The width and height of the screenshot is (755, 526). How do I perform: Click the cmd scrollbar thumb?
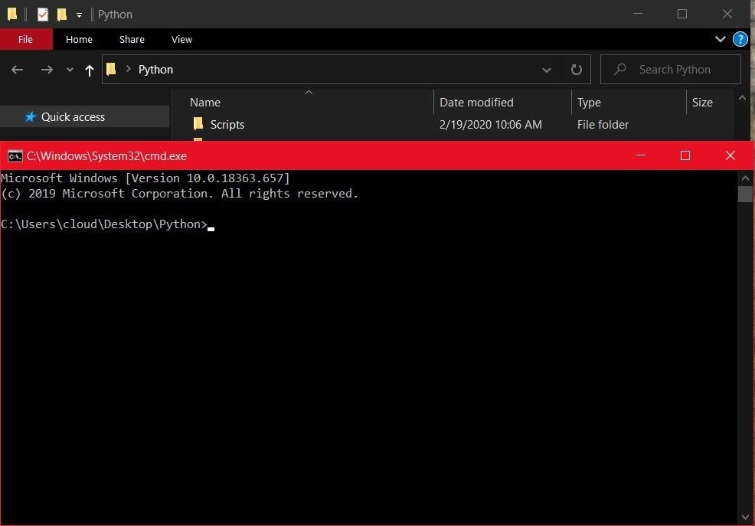click(x=745, y=194)
